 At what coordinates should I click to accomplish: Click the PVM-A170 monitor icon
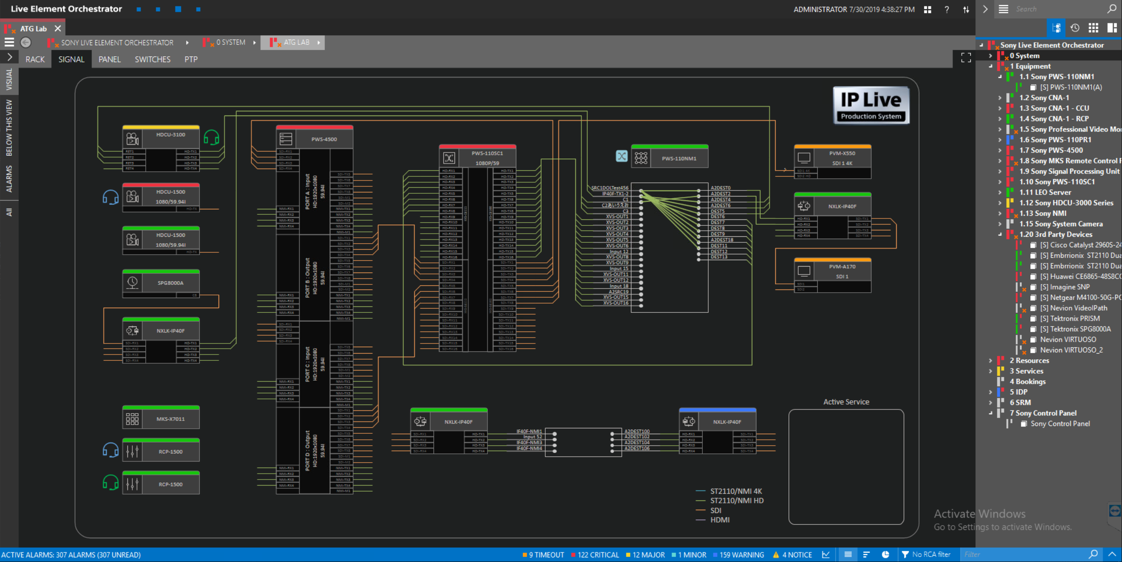point(804,271)
